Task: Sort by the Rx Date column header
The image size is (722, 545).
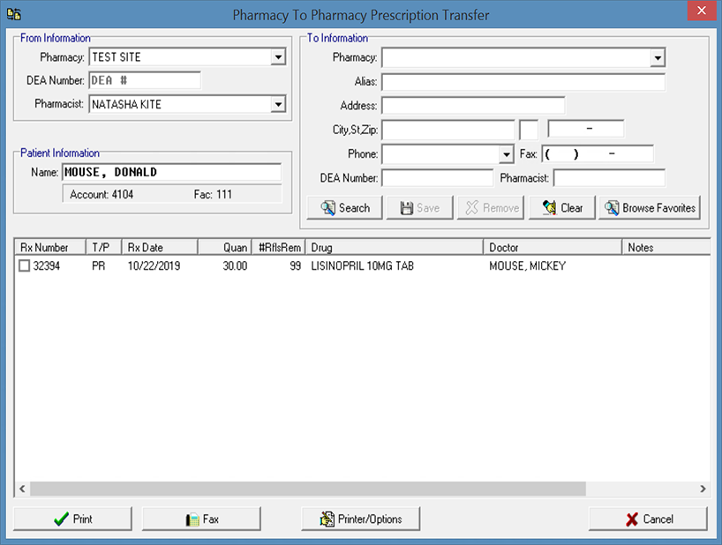Action: (x=159, y=248)
